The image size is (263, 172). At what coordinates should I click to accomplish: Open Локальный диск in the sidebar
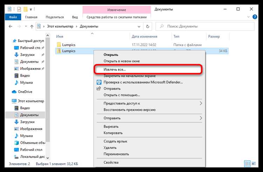32,157
